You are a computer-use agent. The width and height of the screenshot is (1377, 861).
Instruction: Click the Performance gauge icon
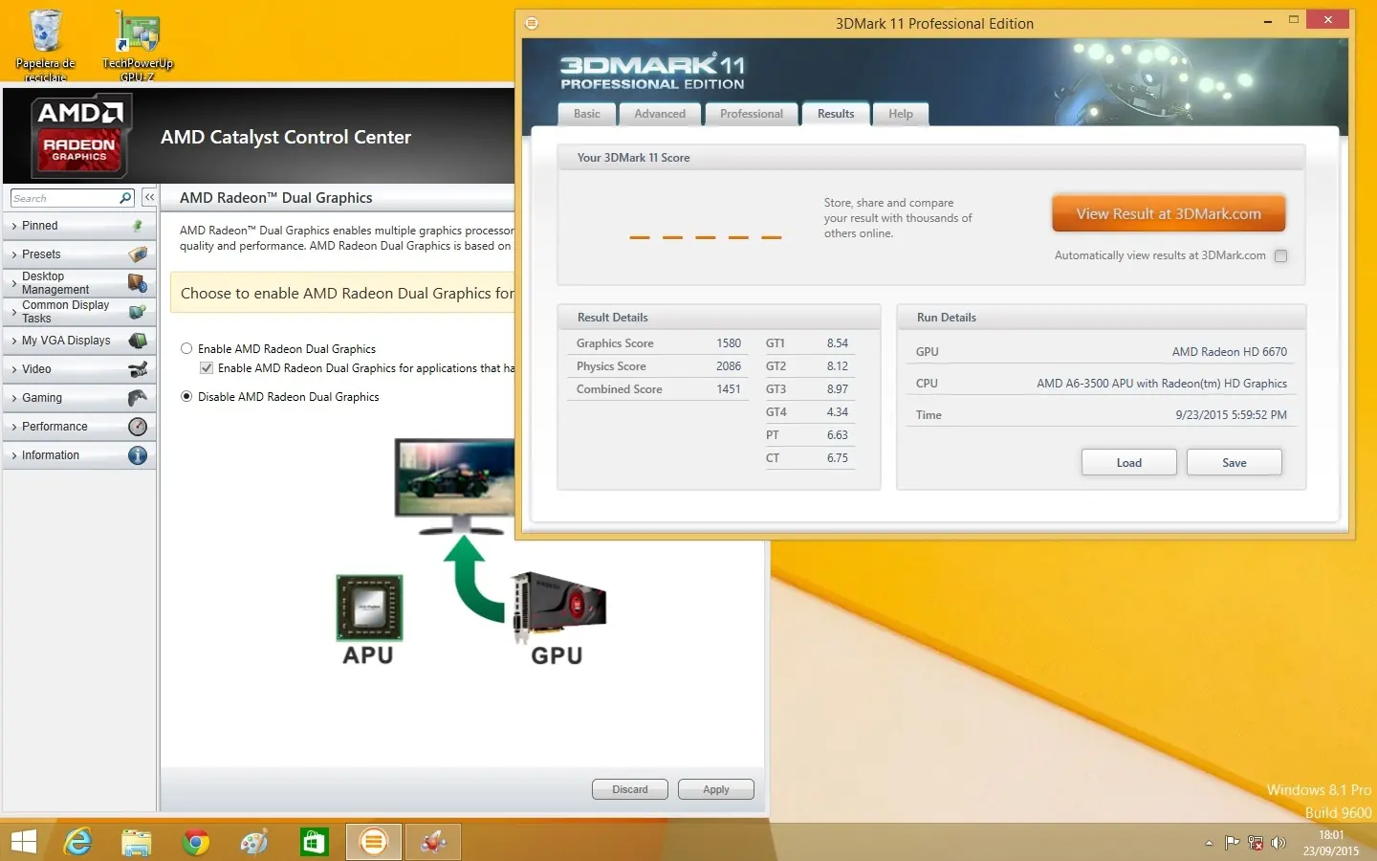[x=138, y=427]
